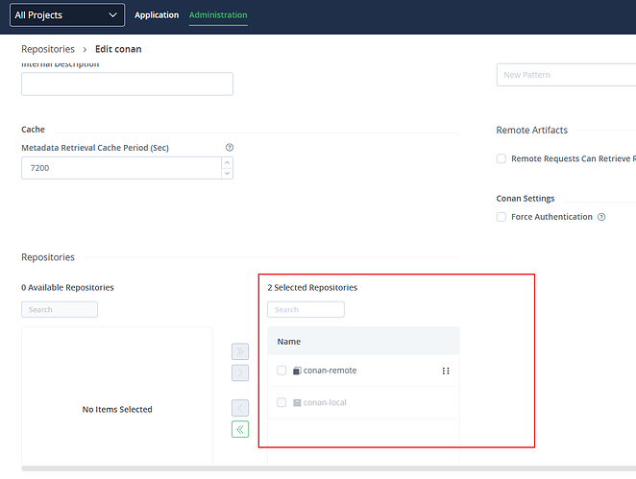
Task: Open the All Projects dropdown
Action: coord(67,15)
